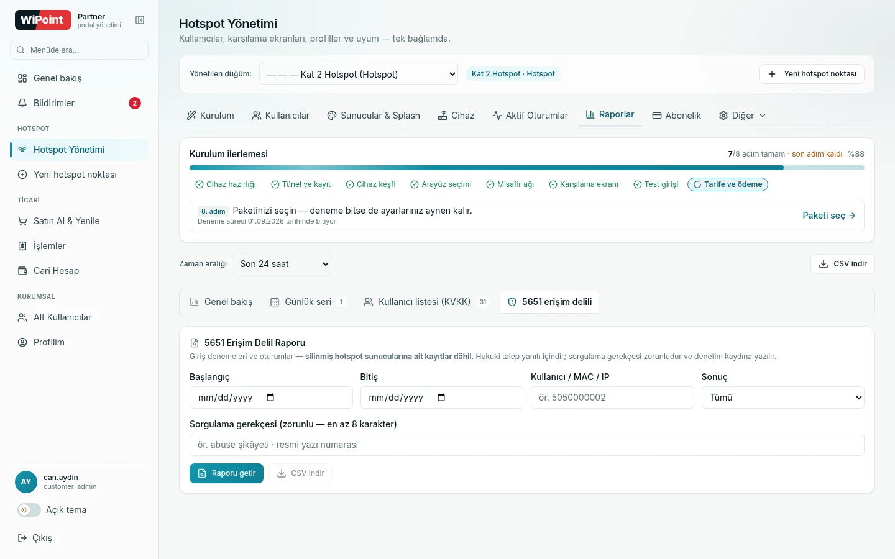Switch to the Aktif Oturumlar tab

(x=530, y=116)
